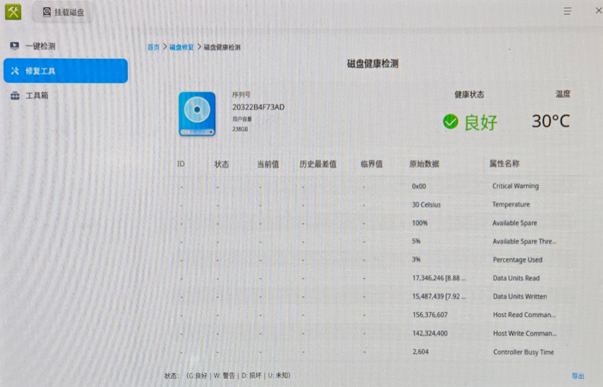Close the window with the X

(x=599, y=11)
